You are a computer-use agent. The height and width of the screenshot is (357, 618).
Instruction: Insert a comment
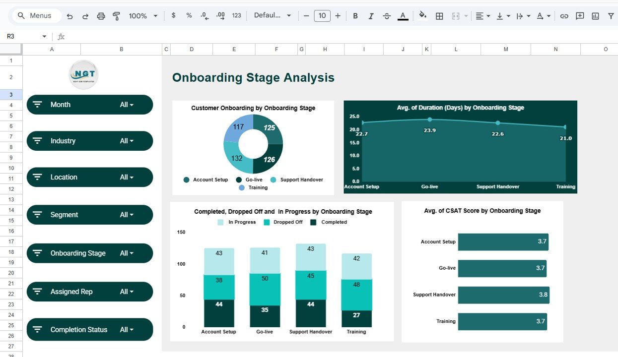pos(579,15)
